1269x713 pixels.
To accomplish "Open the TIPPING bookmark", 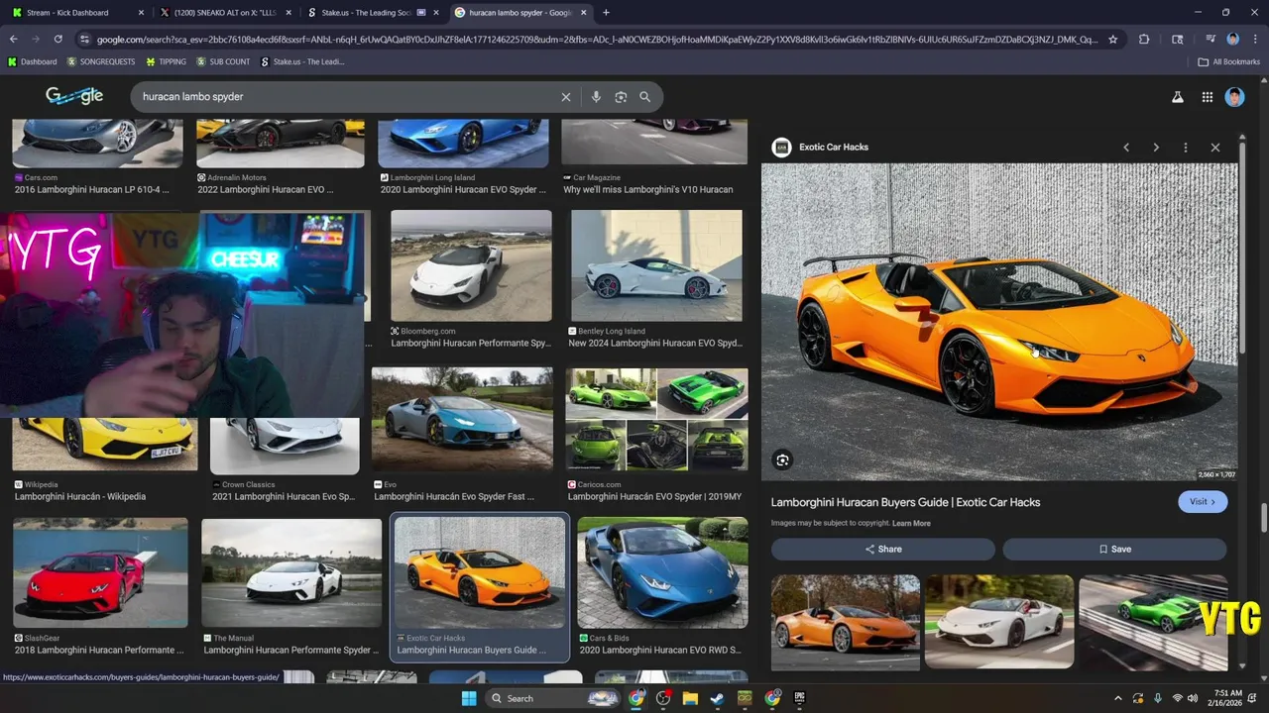I will pos(166,61).
